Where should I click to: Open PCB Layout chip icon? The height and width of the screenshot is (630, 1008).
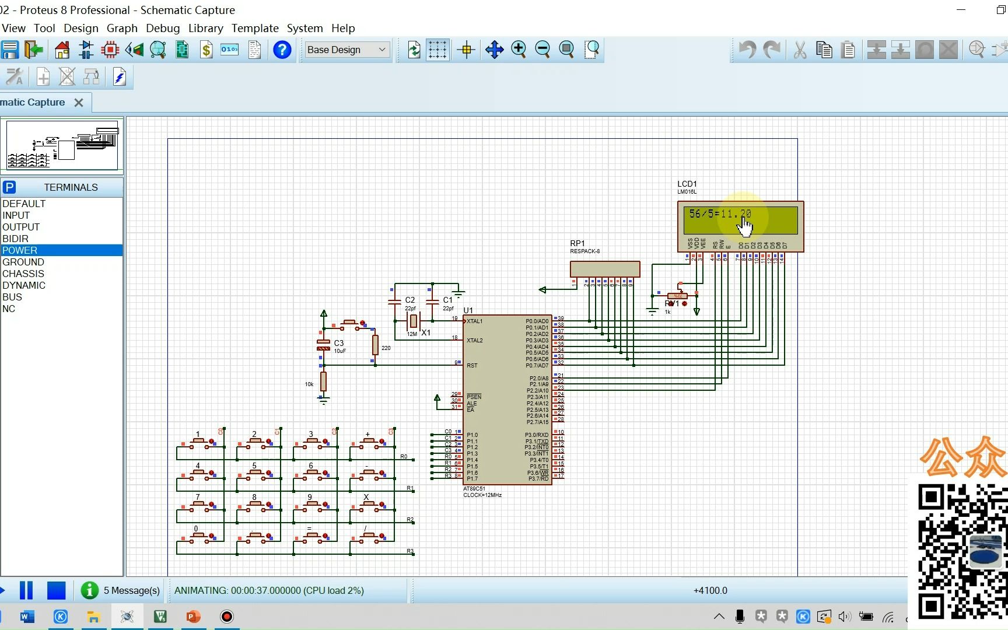(x=110, y=50)
